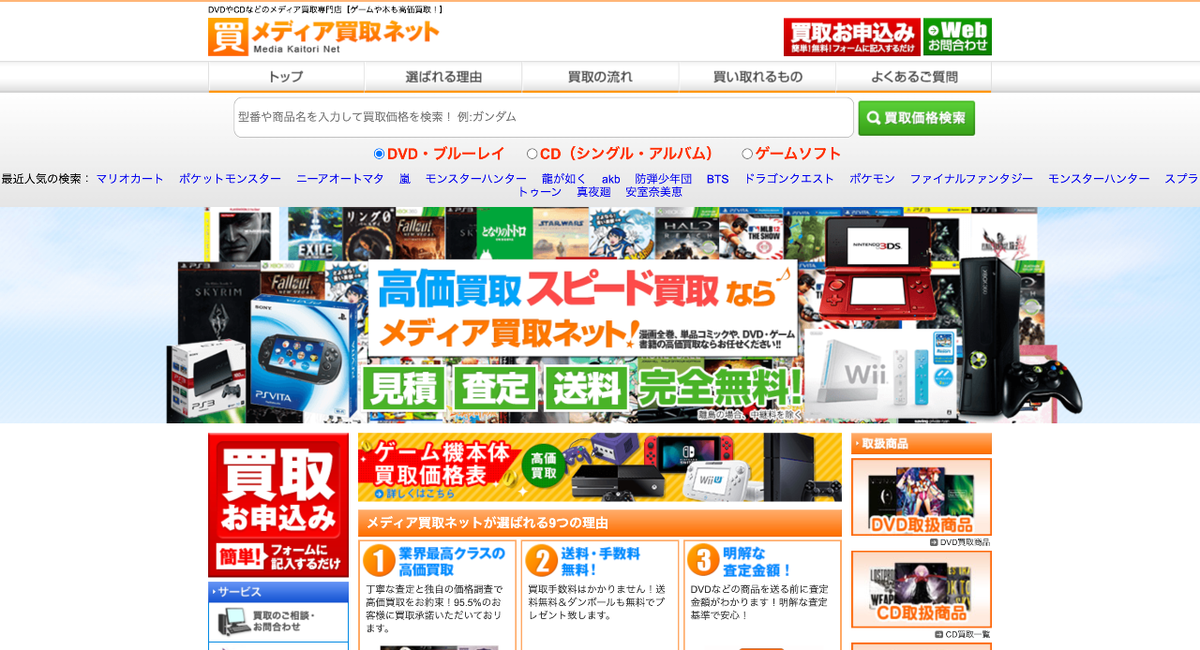1200x650 pixels.
Task: Click the 高価買取スピード買取 hero banner
Action: coord(600,315)
